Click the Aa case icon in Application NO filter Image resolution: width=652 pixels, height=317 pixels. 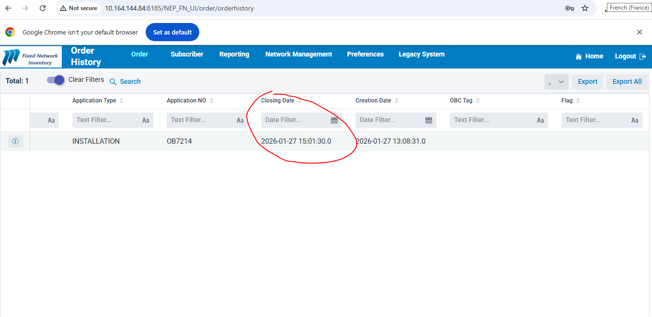click(240, 120)
